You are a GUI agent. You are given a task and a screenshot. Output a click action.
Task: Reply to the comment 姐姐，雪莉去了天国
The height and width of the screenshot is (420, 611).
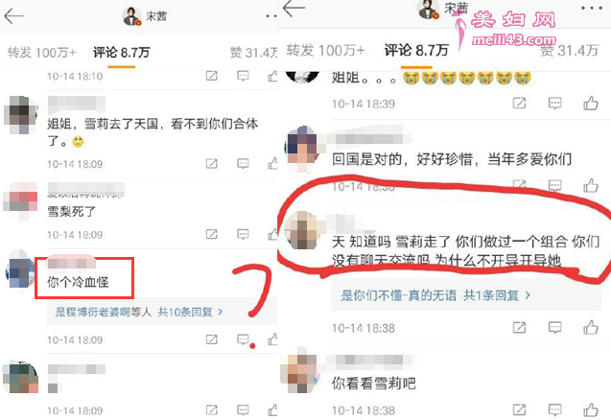243,163
